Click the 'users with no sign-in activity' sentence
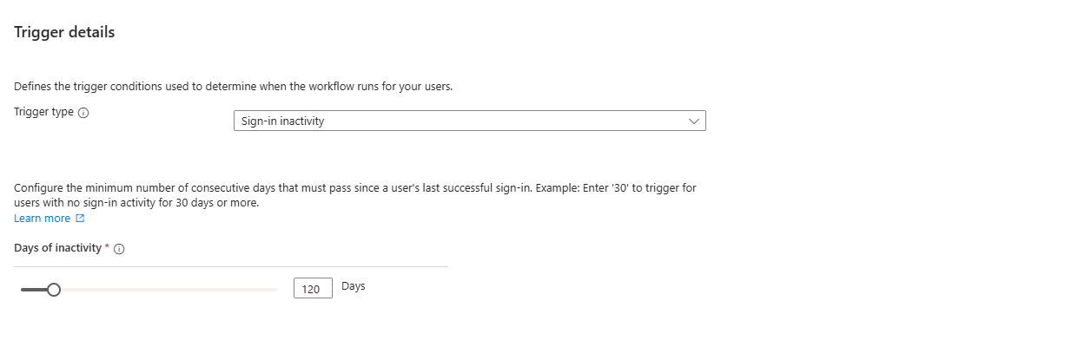Viewport: 1085px width, 360px height. click(x=136, y=203)
